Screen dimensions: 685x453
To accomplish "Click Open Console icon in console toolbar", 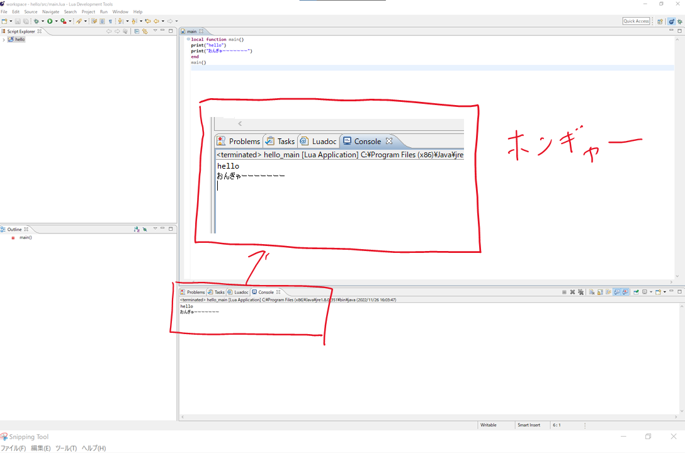I will click(x=658, y=292).
